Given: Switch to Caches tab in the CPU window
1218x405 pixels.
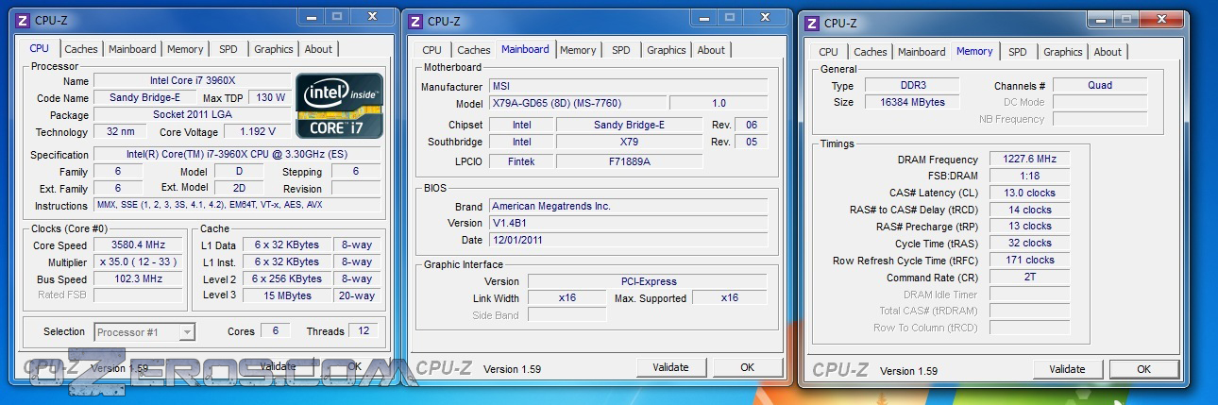Looking at the screenshot, I should click(81, 49).
